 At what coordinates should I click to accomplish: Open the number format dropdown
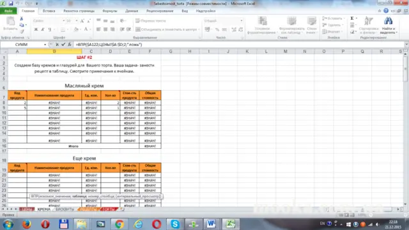point(242,20)
